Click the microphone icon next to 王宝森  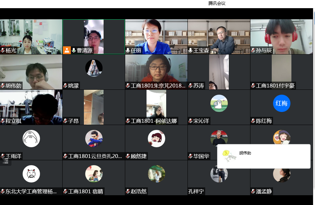[190, 50]
